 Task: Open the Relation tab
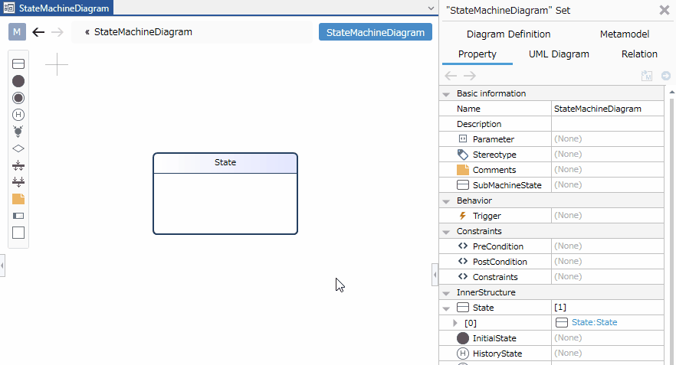[639, 54]
